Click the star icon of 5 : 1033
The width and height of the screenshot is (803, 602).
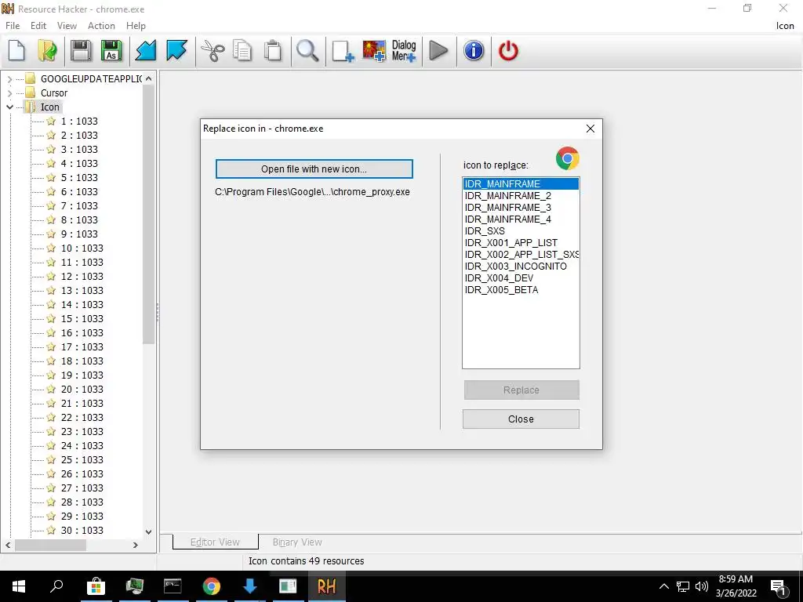51,178
